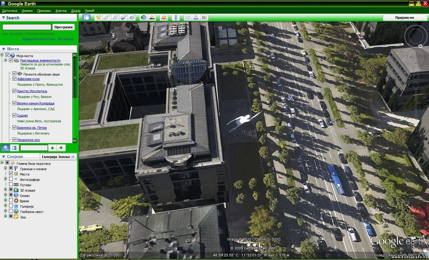The width and height of the screenshot is (429, 260).
Task: Click the north compass ring in the map
Action: 416,35
